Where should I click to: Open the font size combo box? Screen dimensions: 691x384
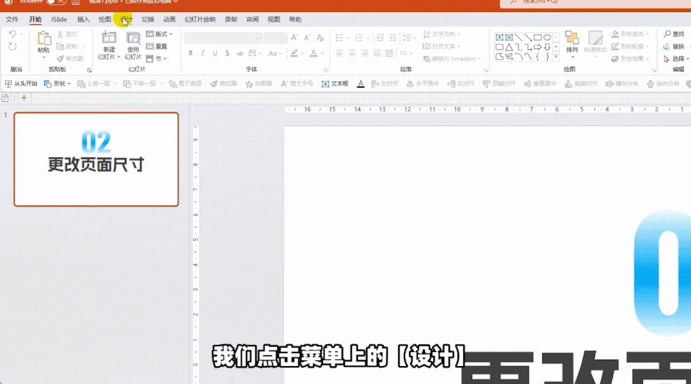pos(276,38)
